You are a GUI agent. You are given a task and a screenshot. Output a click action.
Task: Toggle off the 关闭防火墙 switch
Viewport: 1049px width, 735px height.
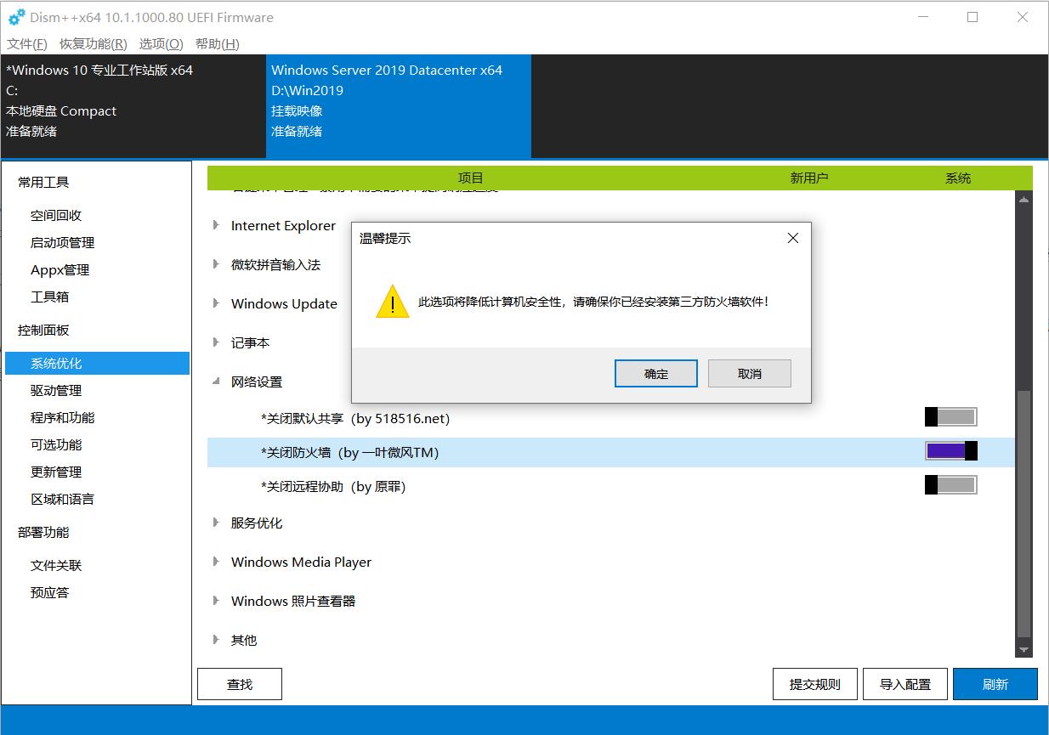click(x=950, y=450)
